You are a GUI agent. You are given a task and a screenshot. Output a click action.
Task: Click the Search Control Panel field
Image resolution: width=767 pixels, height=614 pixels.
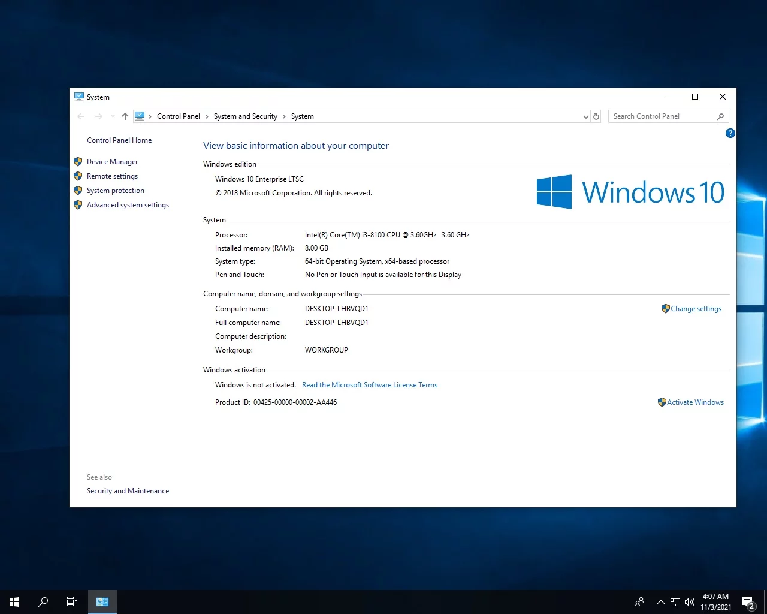pos(659,116)
